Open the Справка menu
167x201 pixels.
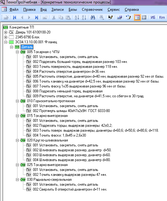132,10
